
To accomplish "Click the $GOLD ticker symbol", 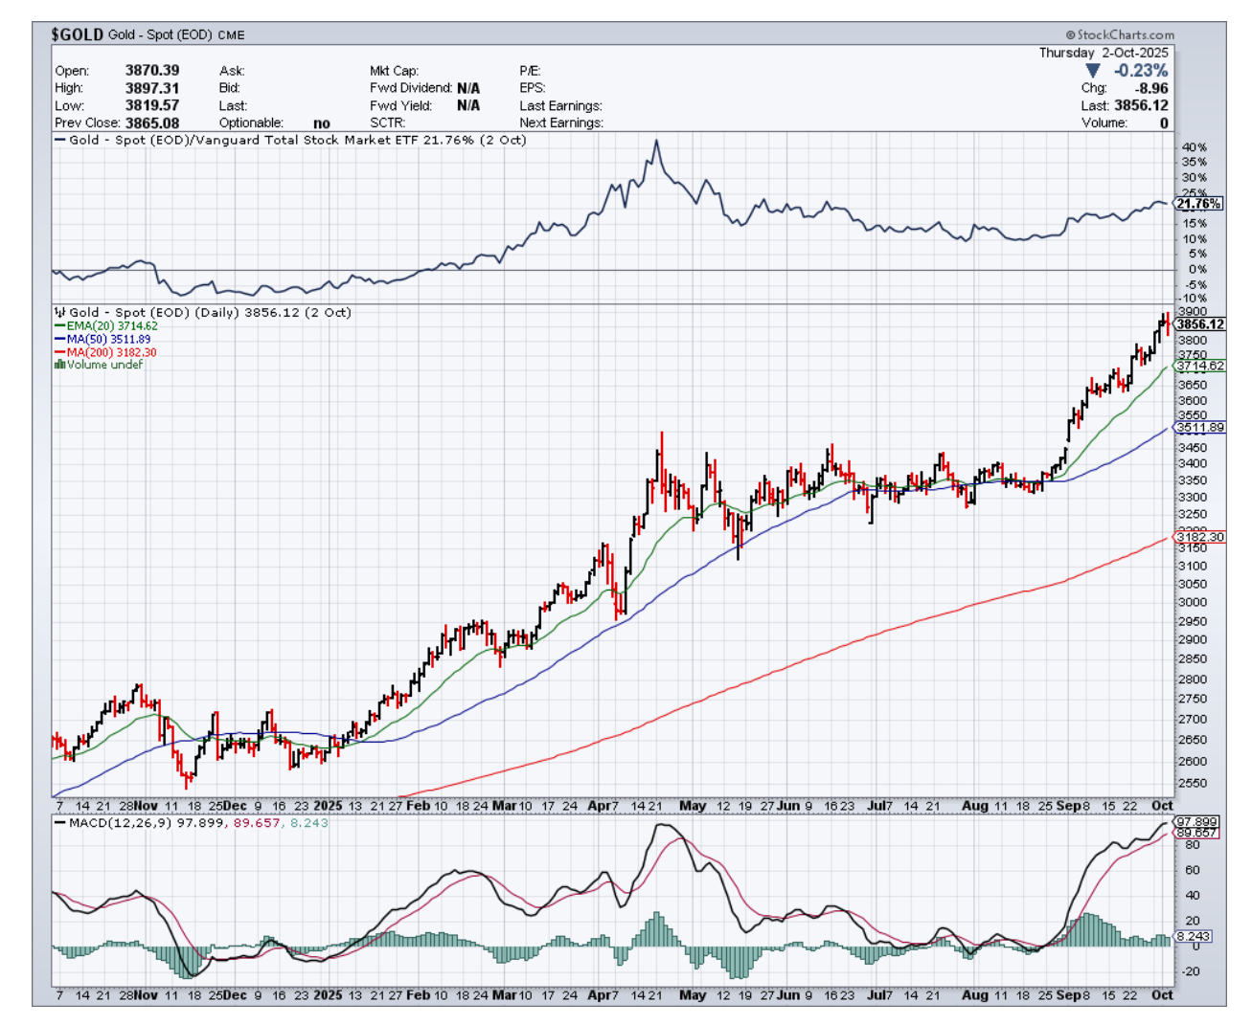I will point(77,34).
